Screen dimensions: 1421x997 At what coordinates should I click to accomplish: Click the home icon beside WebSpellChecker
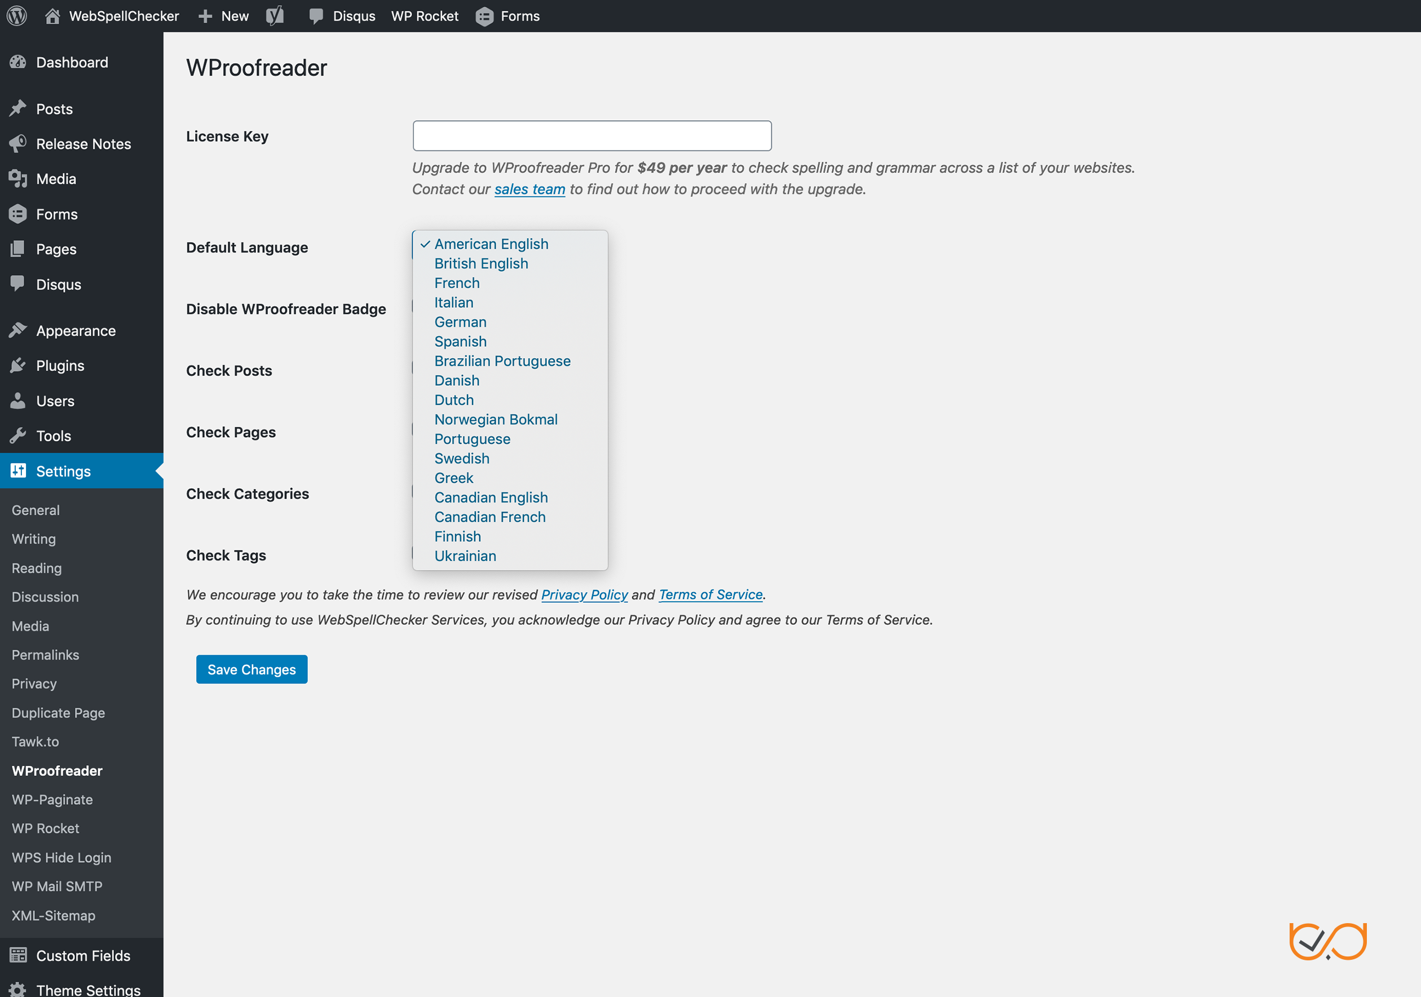tap(52, 16)
